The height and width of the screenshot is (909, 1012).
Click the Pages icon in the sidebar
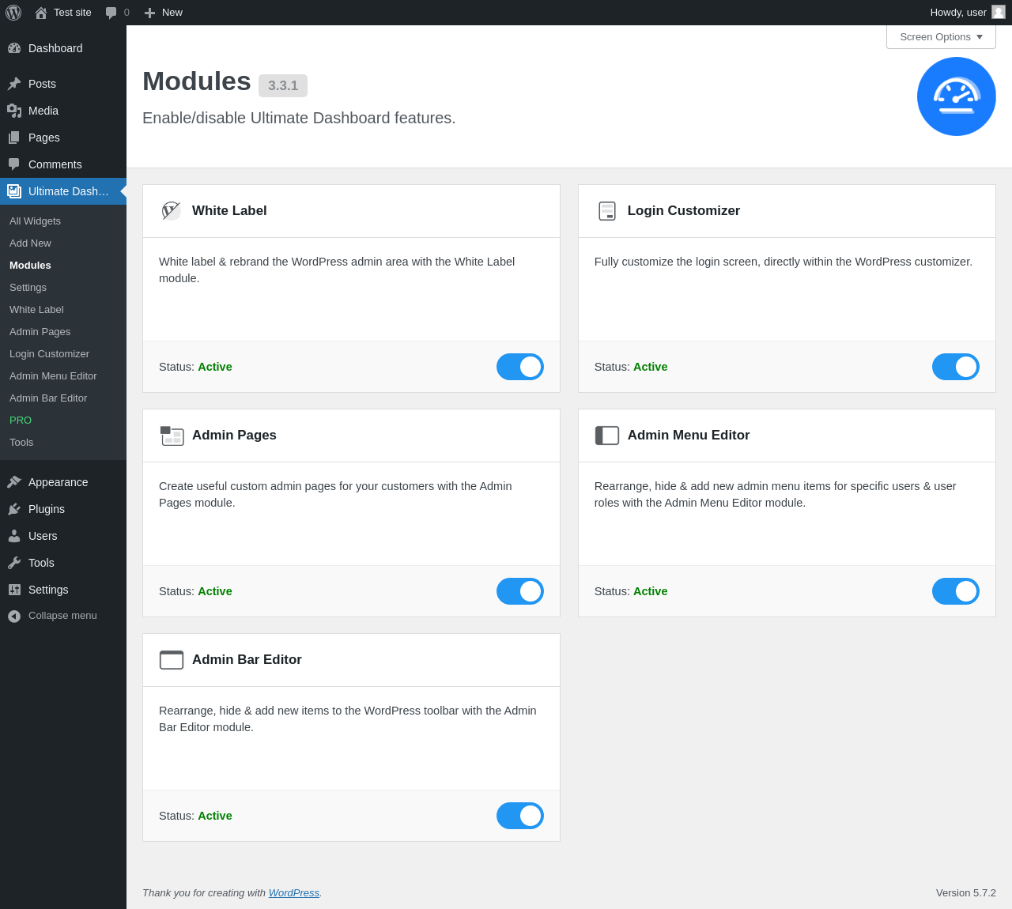point(14,138)
